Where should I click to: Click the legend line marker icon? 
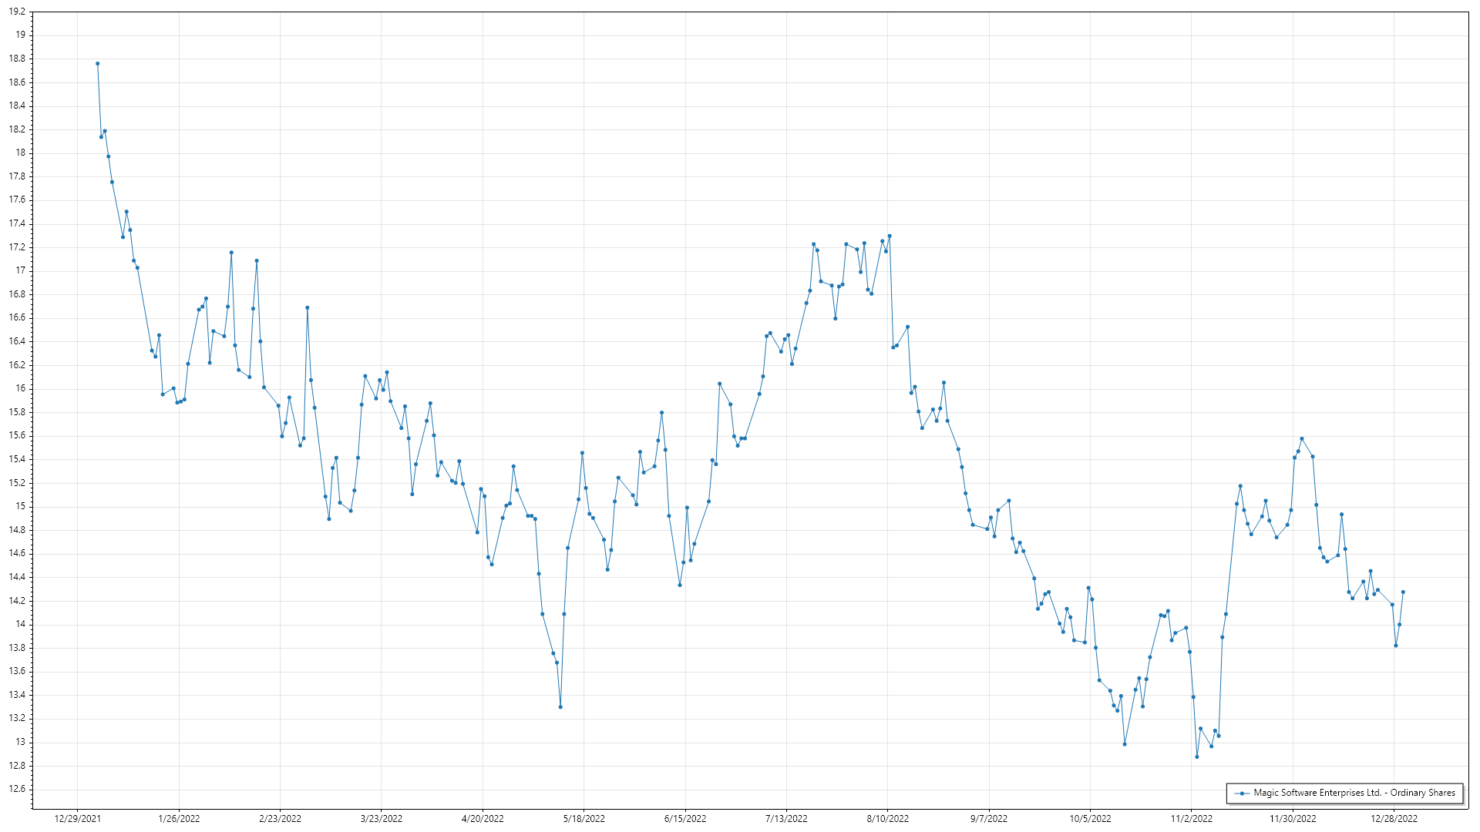pos(1242,793)
